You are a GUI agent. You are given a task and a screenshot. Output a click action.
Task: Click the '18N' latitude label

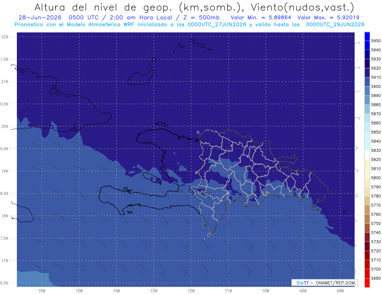point(5,216)
